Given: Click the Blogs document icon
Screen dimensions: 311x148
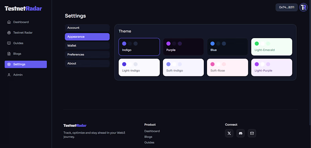Looking at the screenshot, I should 9,54.
